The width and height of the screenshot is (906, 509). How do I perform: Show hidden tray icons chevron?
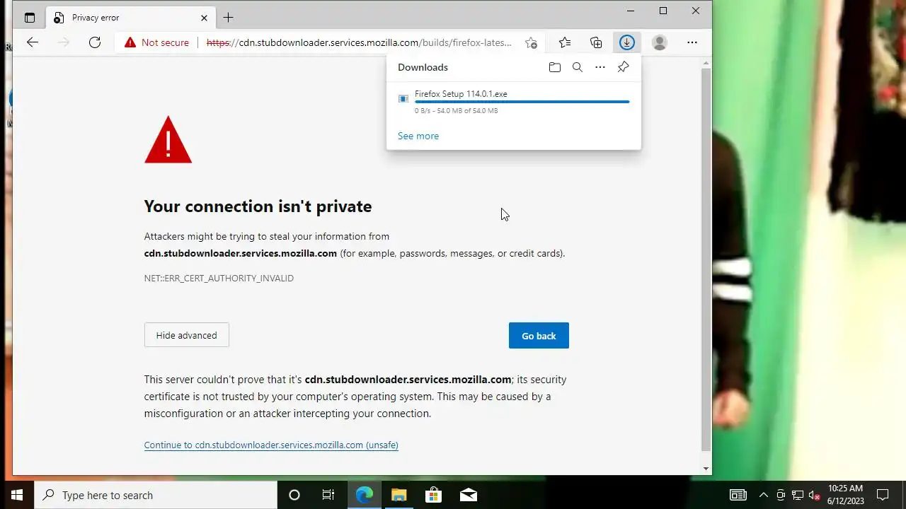pyautogui.click(x=763, y=495)
